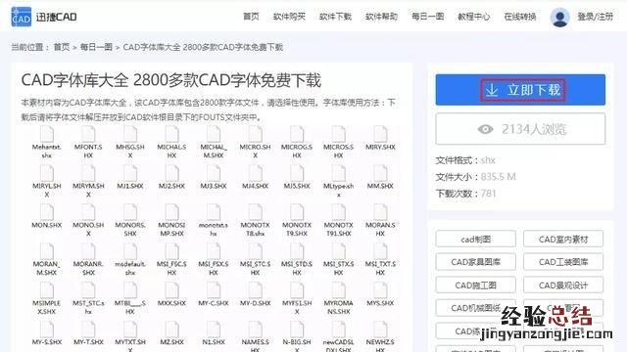Select the MORAN.SHX file icon
627x352 pixels.
[x=380, y=212]
